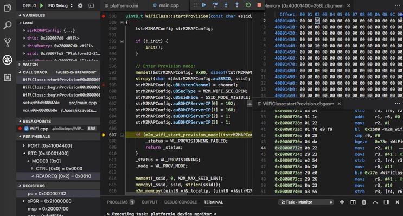The image size is (403, 216).
Task: Open the Explorer view in activity bar
Action: (8, 8)
